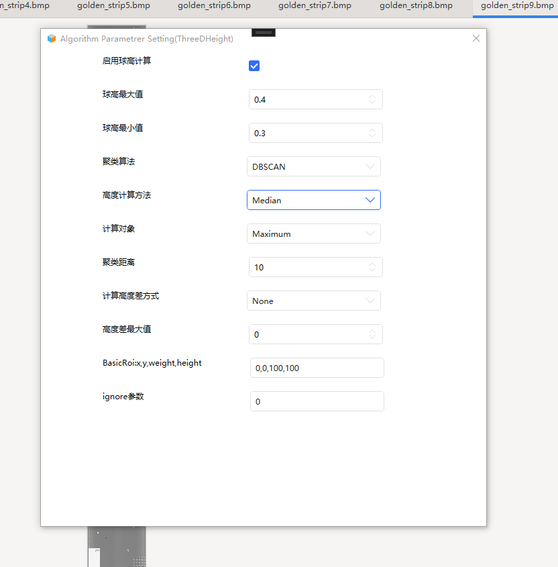Click the 聚类距离 field showing 10
Image resolution: width=558 pixels, height=567 pixels.
[315, 267]
